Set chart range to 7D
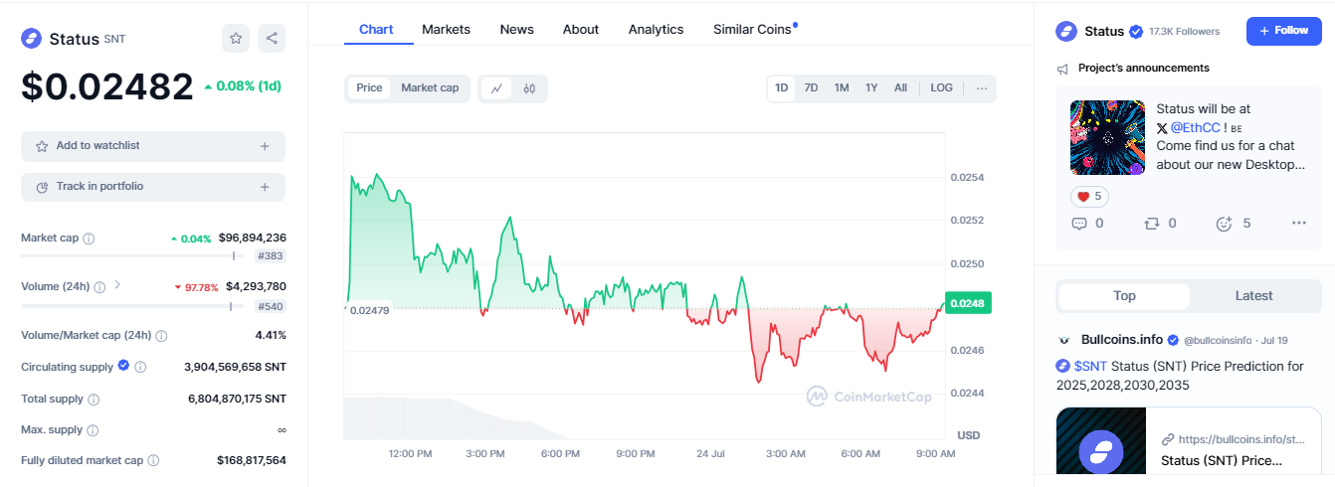 [811, 88]
